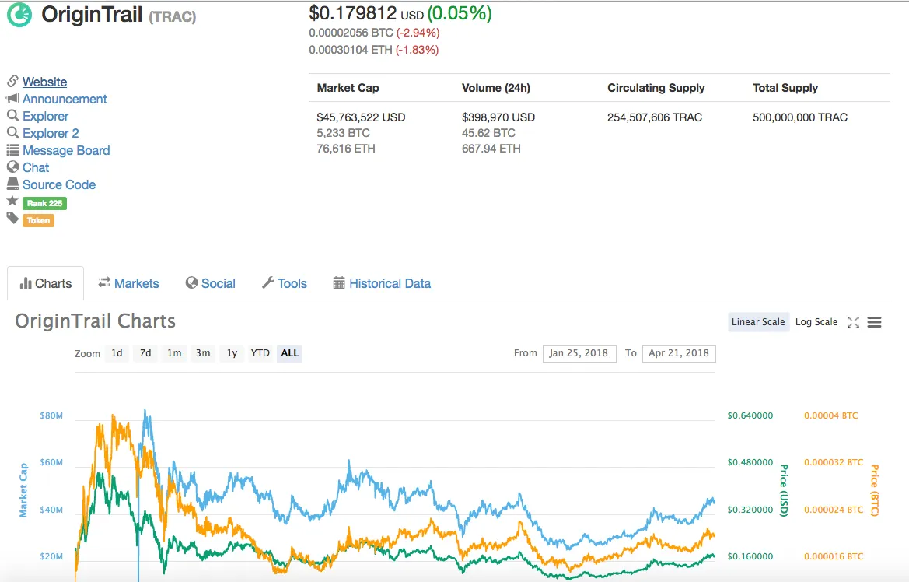Switch to the Markets tab
This screenshot has height=582, width=909.
[129, 283]
